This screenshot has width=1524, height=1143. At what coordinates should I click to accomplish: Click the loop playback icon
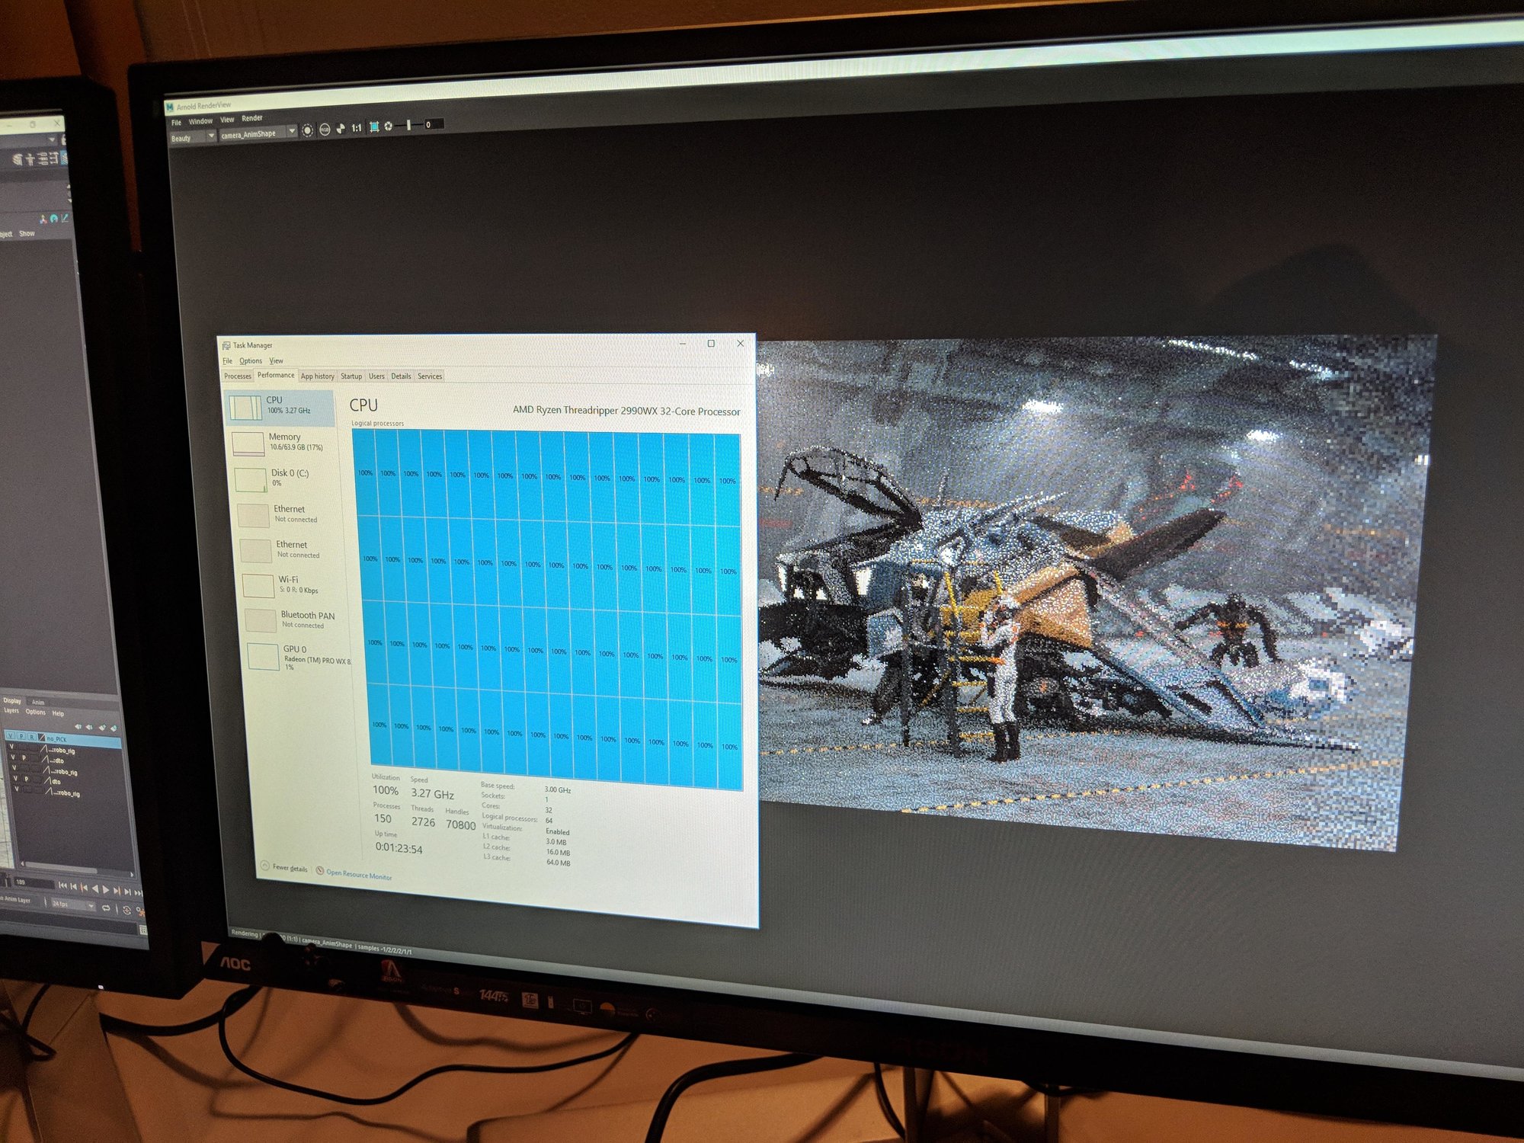click(x=106, y=908)
